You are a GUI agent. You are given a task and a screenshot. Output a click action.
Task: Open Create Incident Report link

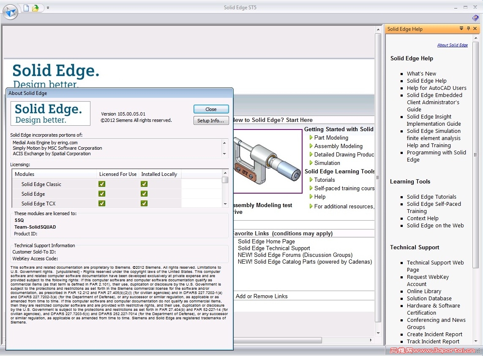coord(434,334)
